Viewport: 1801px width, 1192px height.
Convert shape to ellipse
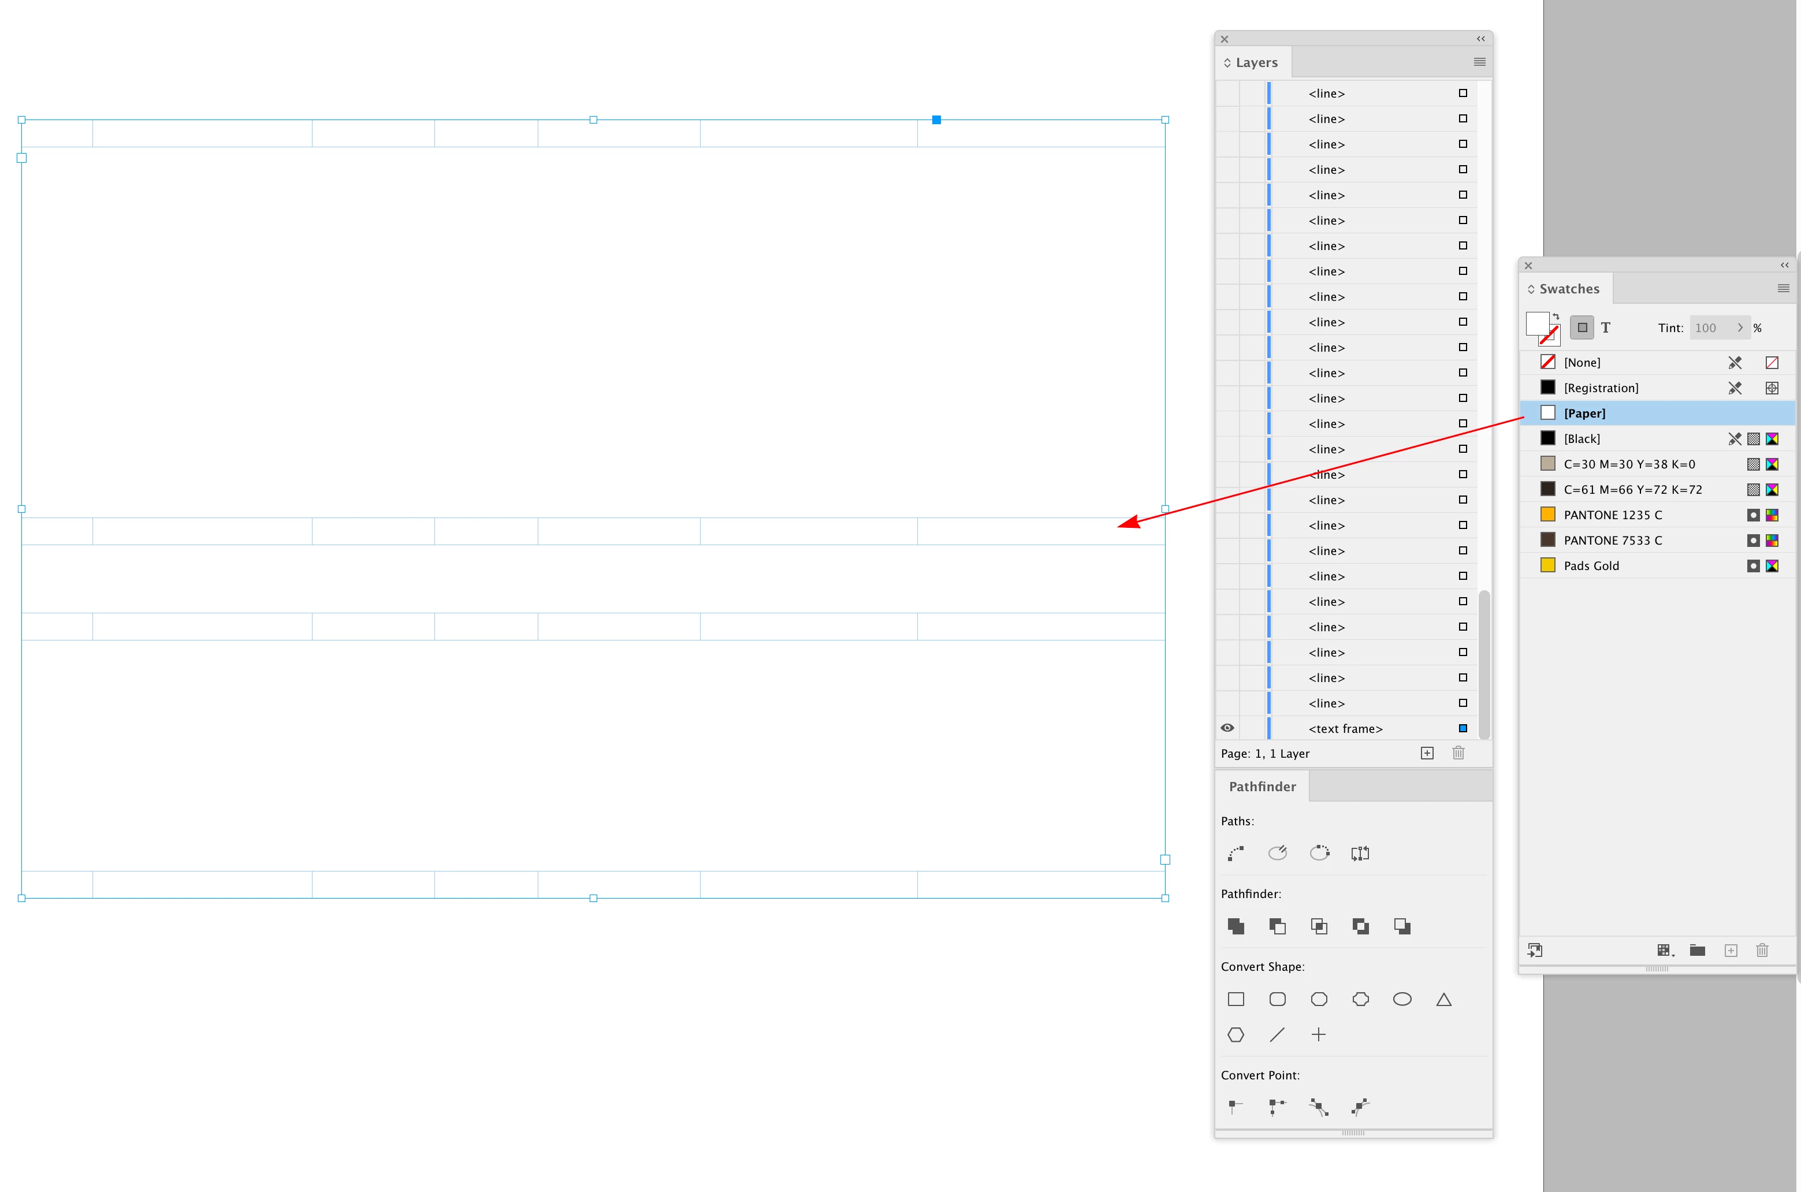click(x=1402, y=999)
